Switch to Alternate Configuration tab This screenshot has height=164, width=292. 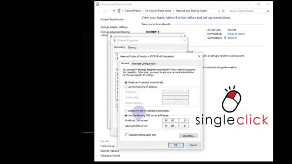[x=143, y=64]
